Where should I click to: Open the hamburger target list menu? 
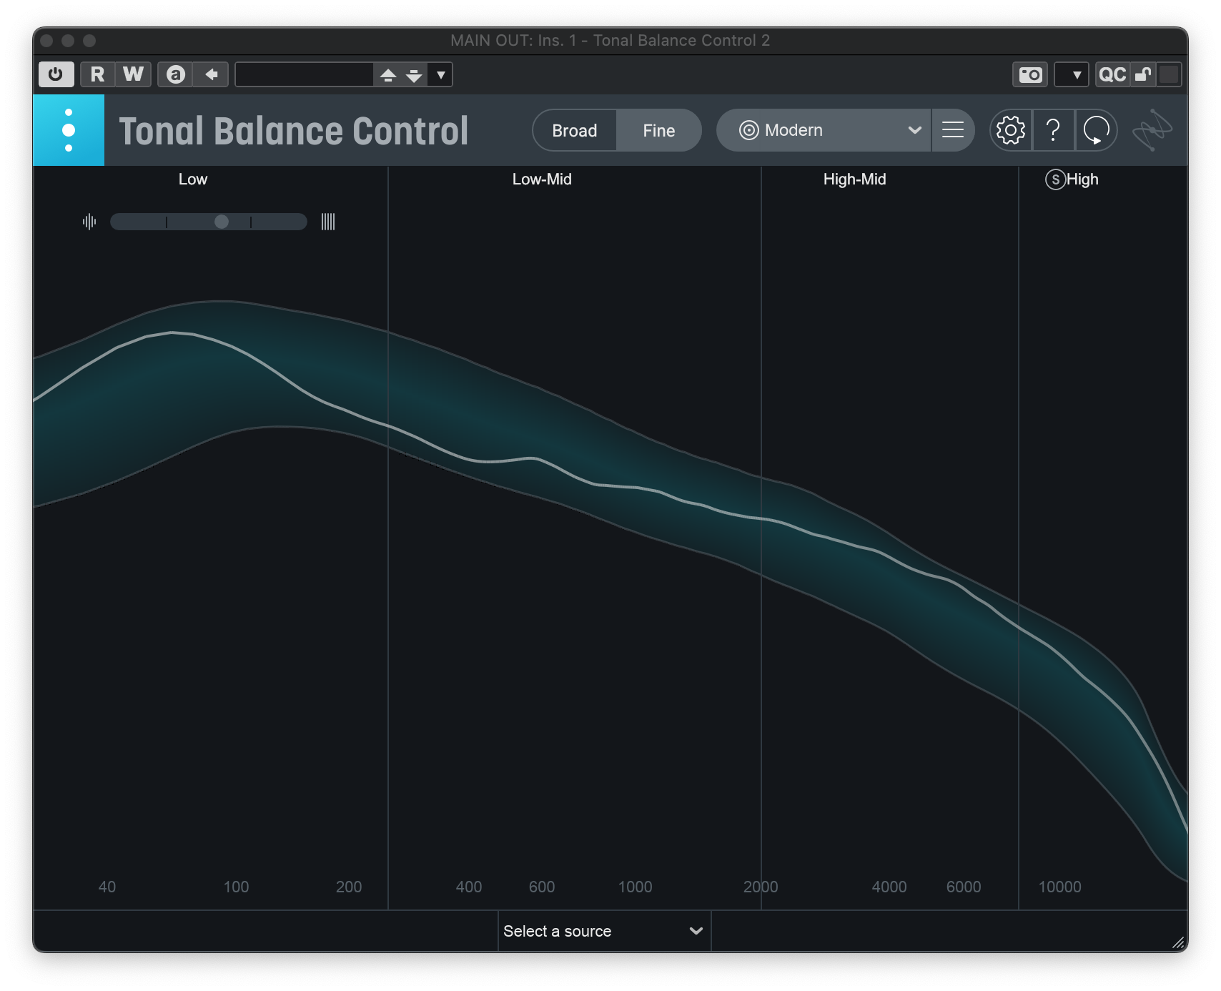tap(953, 130)
